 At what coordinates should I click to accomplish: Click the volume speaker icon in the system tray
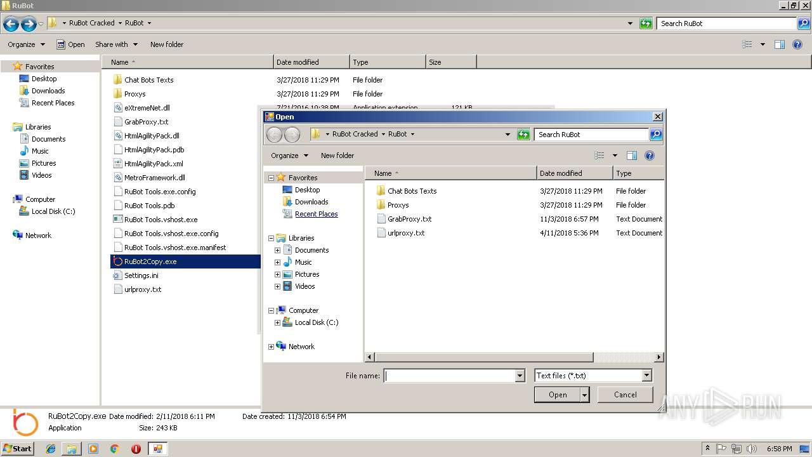coord(752,449)
